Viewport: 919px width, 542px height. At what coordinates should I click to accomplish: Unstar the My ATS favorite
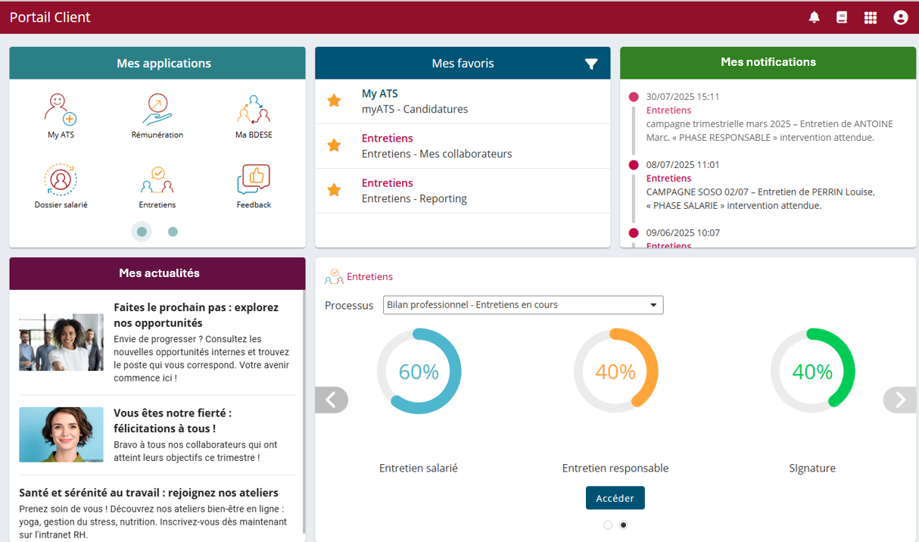(334, 101)
